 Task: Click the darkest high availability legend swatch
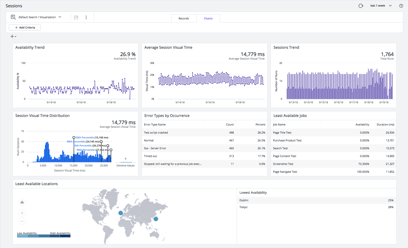pos(65,236)
